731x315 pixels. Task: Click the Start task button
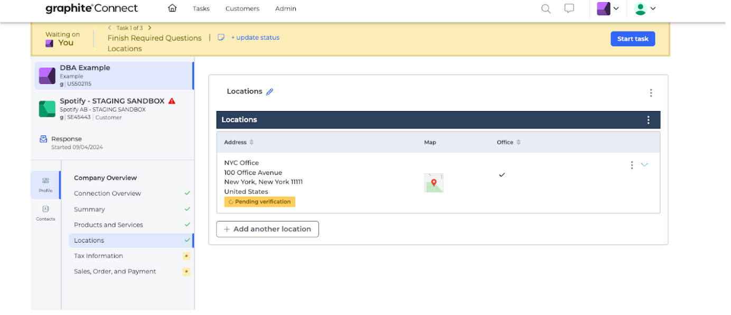[633, 39]
